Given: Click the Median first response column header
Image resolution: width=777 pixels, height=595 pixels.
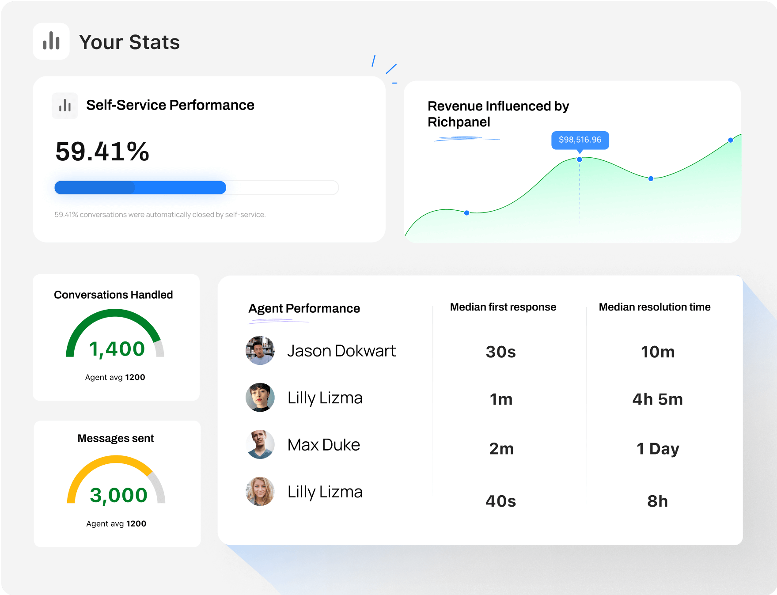Looking at the screenshot, I should click(x=503, y=307).
